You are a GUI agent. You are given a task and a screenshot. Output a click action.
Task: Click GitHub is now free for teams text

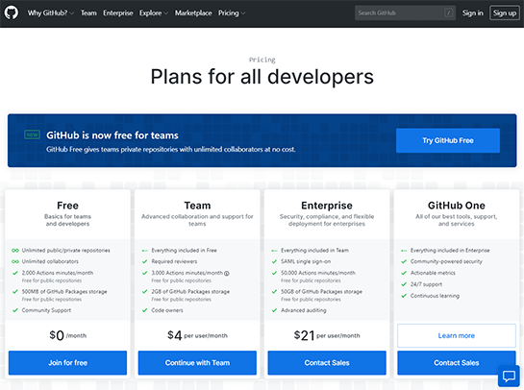tap(112, 135)
